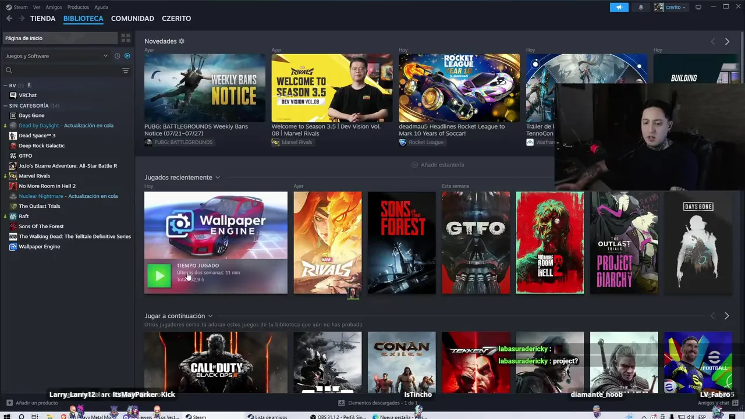Open the blue megaphone announcements button

click(x=619, y=7)
